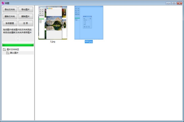Open 账号管理 account management
This screenshot has height=122, width=184.
pyautogui.click(x=10, y=23)
